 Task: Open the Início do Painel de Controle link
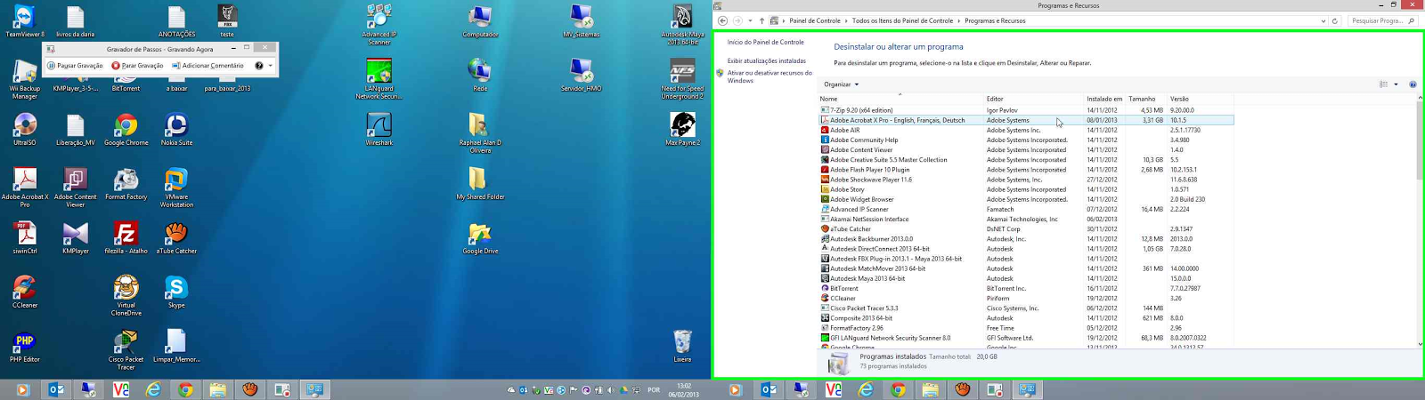pos(765,42)
